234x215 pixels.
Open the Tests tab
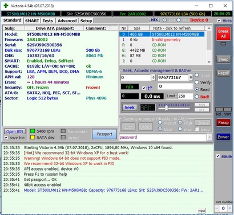point(47,20)
